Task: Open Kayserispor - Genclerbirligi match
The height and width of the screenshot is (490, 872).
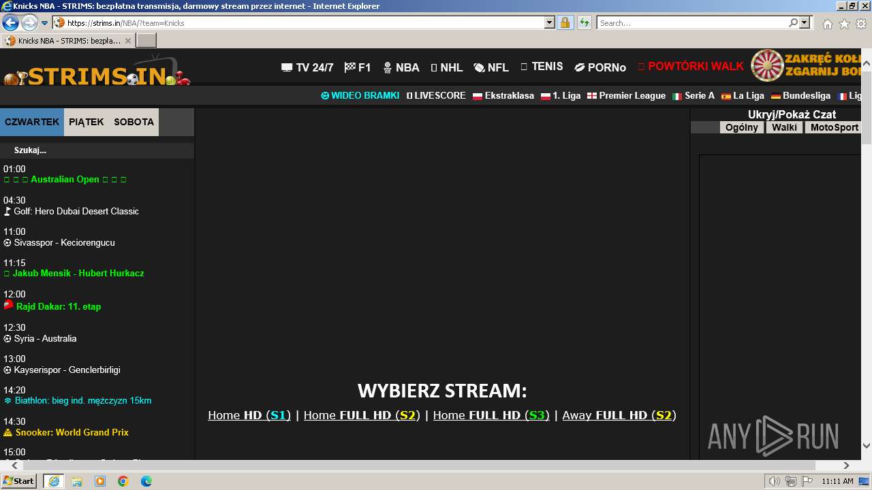Action: [62, 370]
